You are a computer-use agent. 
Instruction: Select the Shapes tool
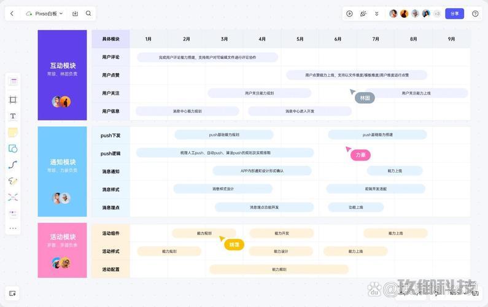coord(13,149)
